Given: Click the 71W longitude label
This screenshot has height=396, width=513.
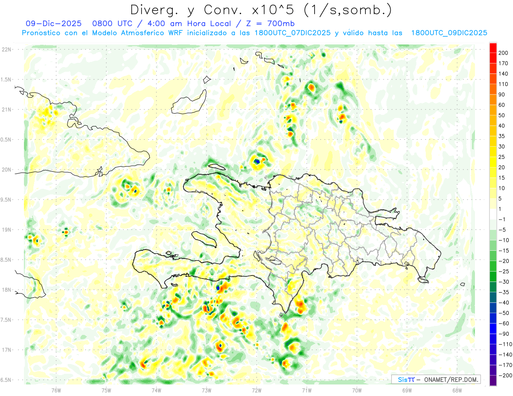Looking at the screenshot, I should 307,390.
